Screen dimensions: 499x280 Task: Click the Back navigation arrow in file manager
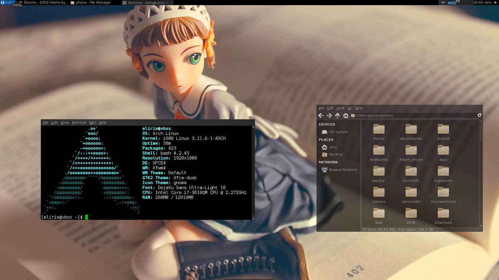(321, 115)
